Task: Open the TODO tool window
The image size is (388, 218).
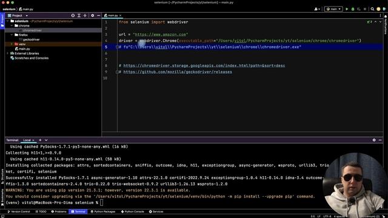Action: click(x=41, y=211)
